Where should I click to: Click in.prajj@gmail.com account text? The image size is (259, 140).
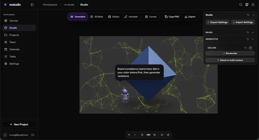tap(18, 135)
